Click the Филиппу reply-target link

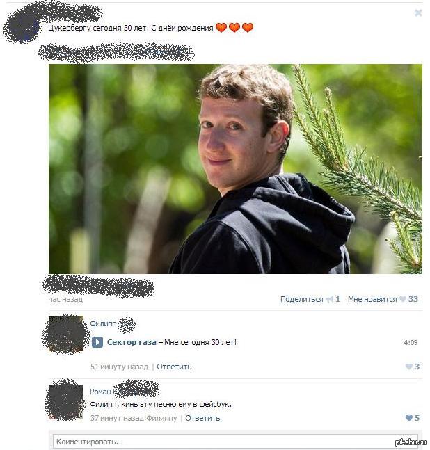[x=161, y=418]
